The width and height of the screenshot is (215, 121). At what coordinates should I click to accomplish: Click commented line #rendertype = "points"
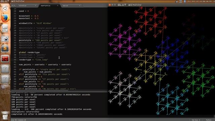(32, 55)
